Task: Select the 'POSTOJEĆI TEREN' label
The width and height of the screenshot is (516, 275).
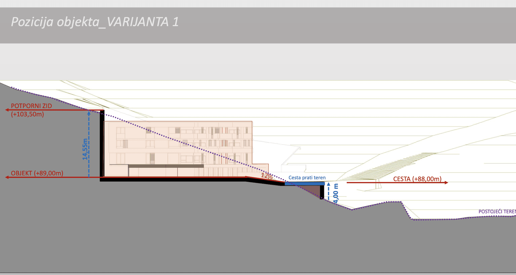Action: click(497, 212)
